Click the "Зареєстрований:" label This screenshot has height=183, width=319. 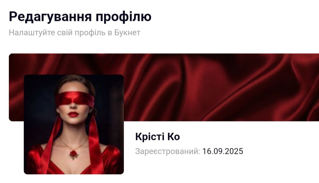pos(168,151)
